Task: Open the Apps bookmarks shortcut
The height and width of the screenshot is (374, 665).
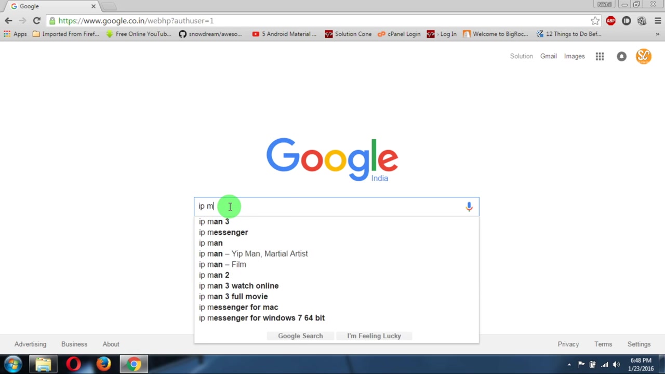Action: pyautogui.click(x=15, y=34)
